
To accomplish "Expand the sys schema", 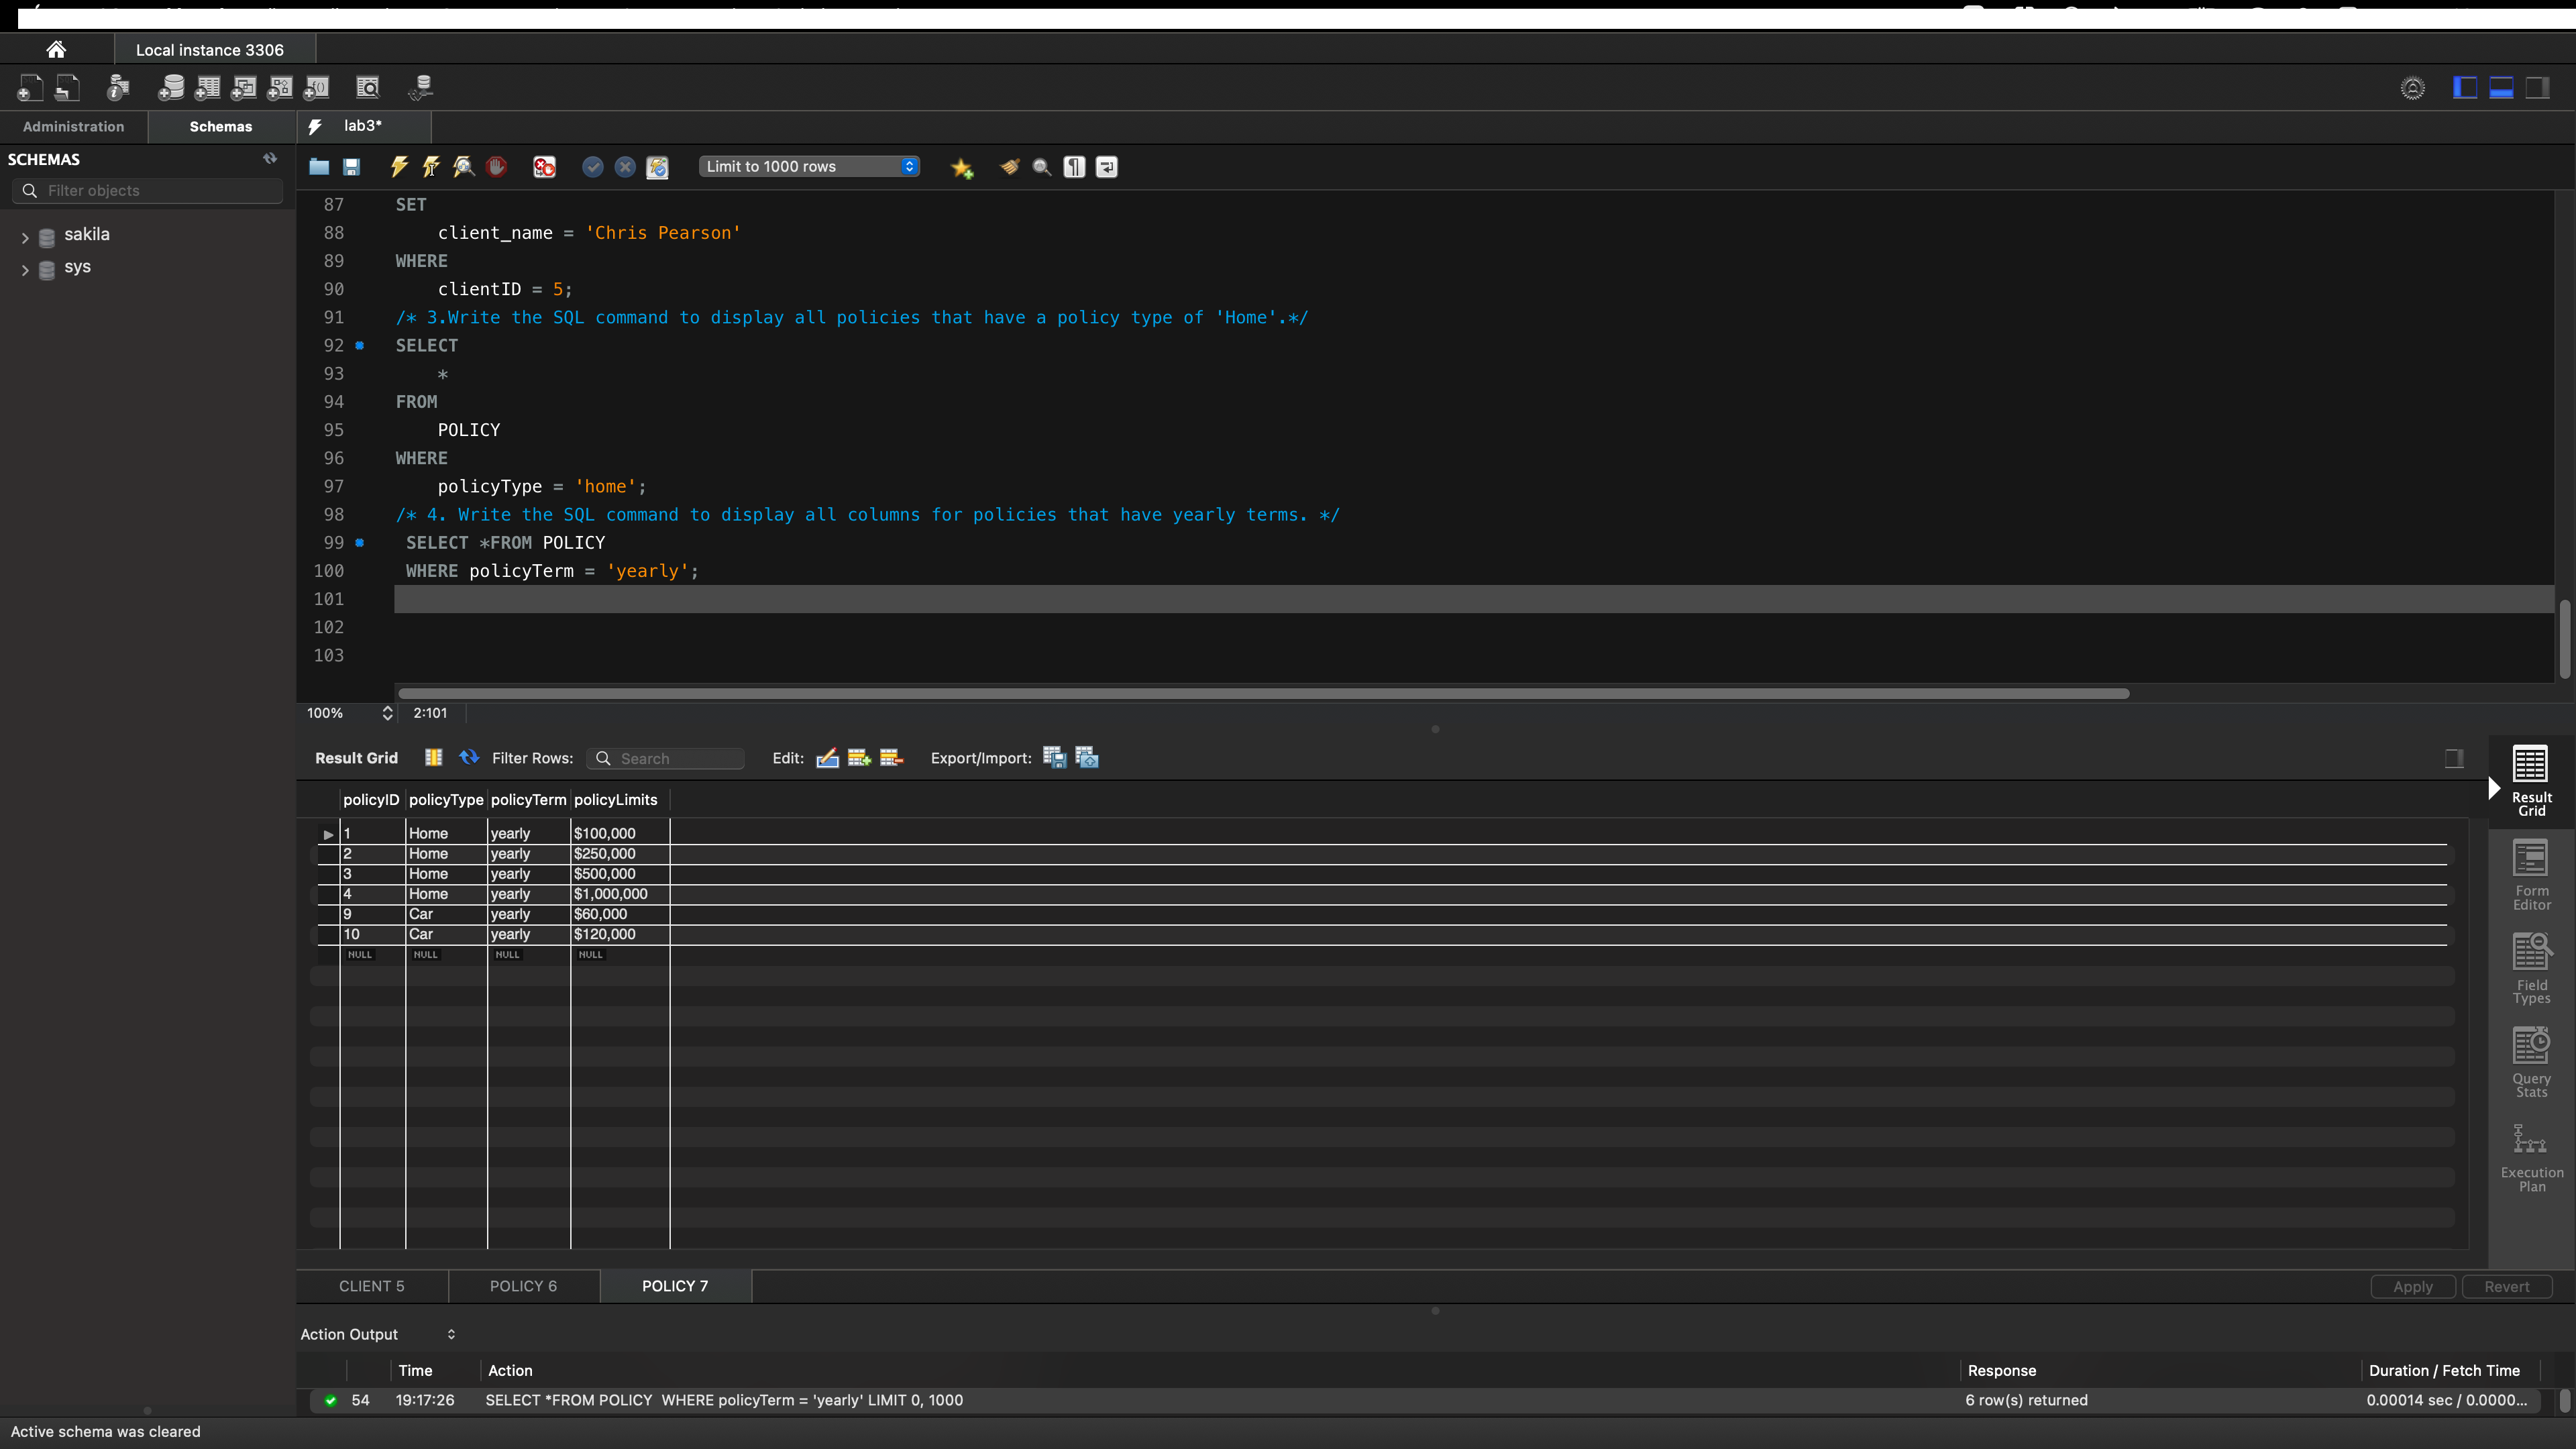I will click(x=25, y=269).
